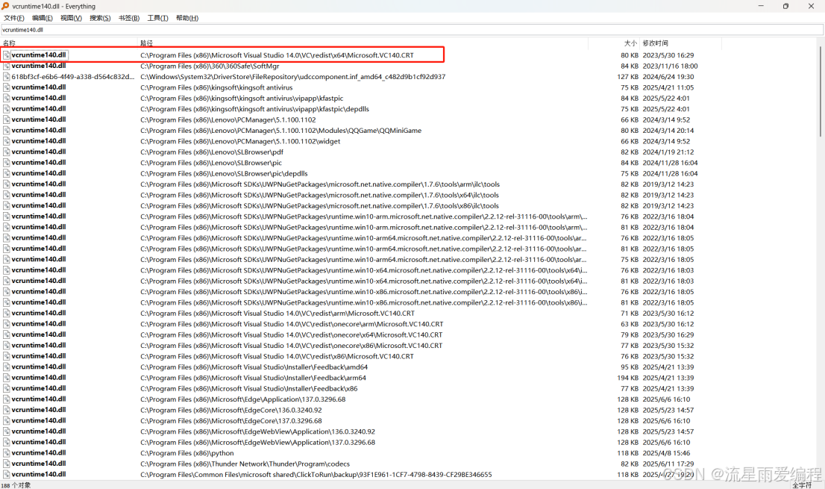Select file icon of the SLBrowser\pdf row

click(6, 152)
